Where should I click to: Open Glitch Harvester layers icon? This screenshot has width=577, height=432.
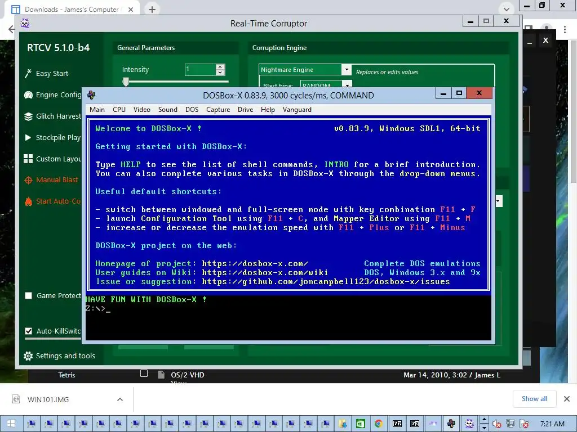pos(28,116)
